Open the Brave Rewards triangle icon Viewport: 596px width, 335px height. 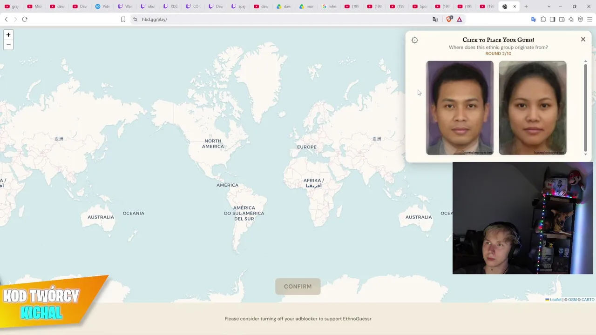460,19
